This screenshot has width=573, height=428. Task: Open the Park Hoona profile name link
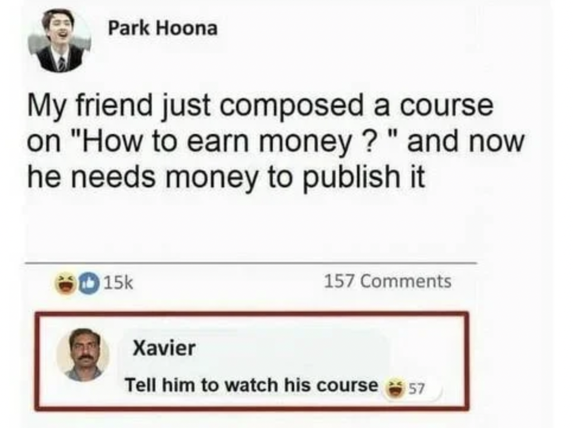163,28
